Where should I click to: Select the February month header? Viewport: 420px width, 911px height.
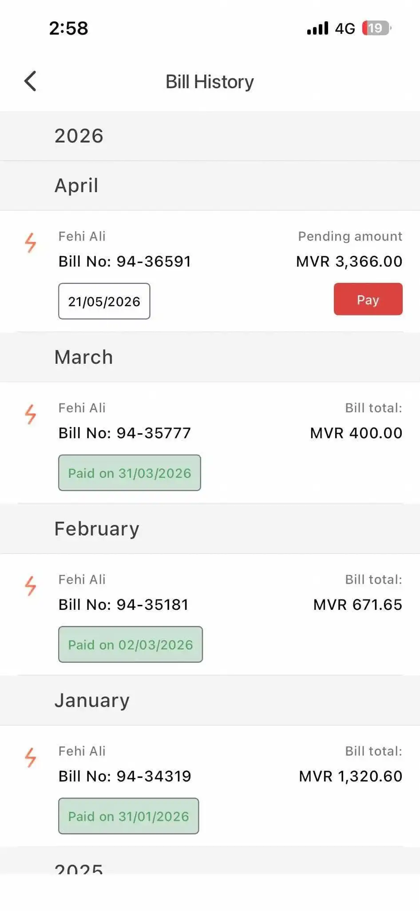97,529
